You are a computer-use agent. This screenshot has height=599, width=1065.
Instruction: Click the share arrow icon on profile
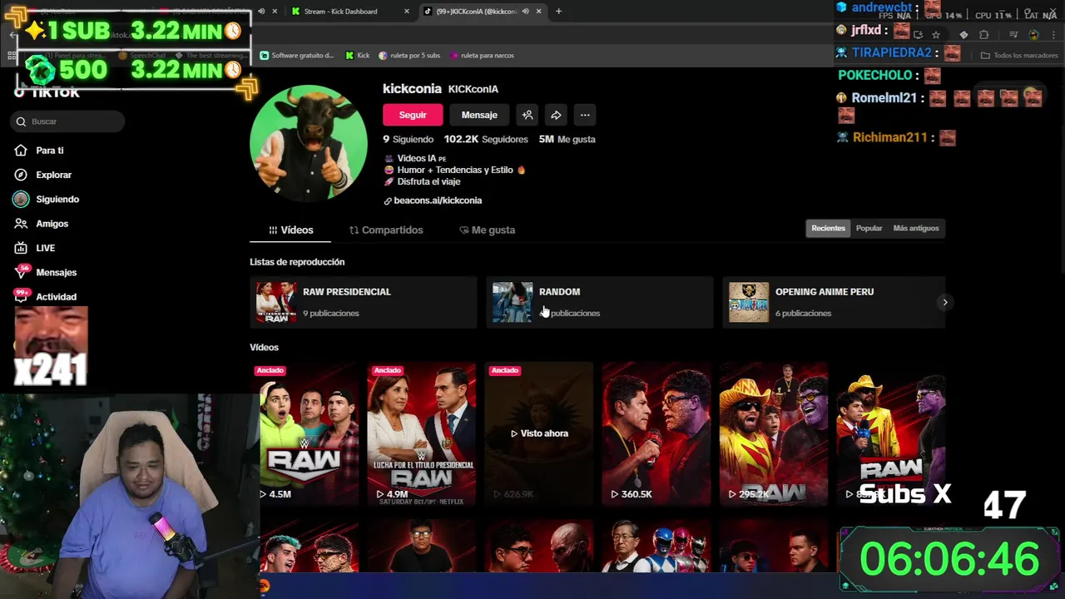pyautogui.click(x=556, y=115)
